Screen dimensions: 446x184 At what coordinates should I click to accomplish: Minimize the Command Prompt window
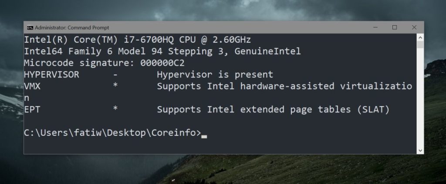point(375,27)
